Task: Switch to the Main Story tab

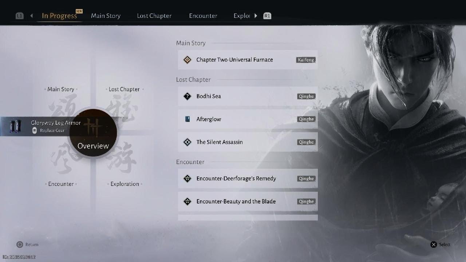Action: click(x=106, y=16)
